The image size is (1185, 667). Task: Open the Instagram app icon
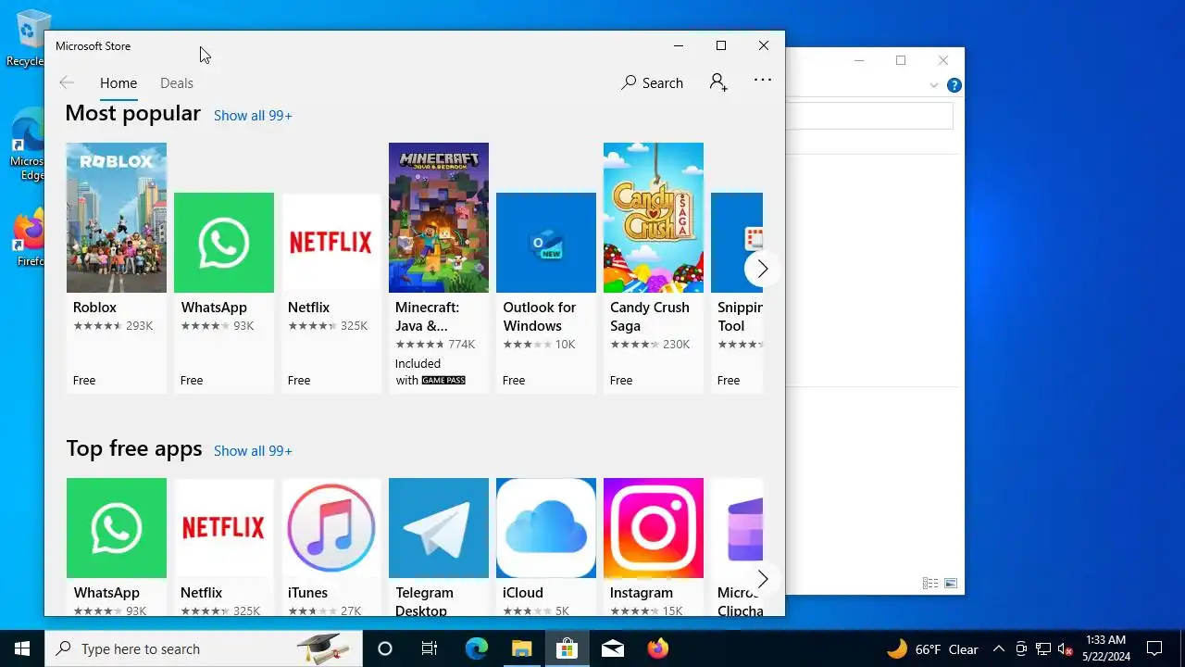(654, 528)
